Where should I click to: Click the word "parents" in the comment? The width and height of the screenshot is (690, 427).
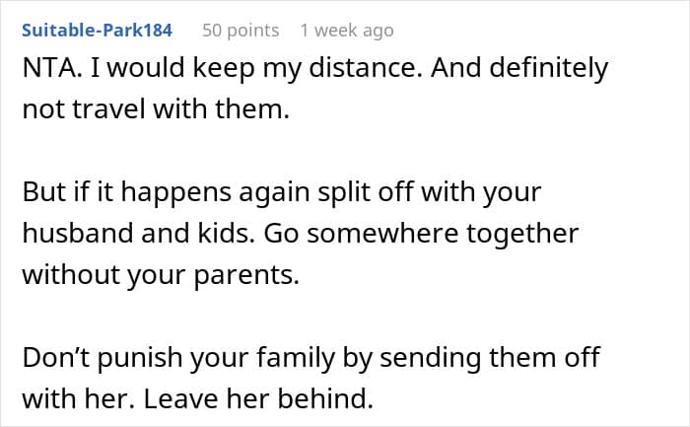coord(249,275)
